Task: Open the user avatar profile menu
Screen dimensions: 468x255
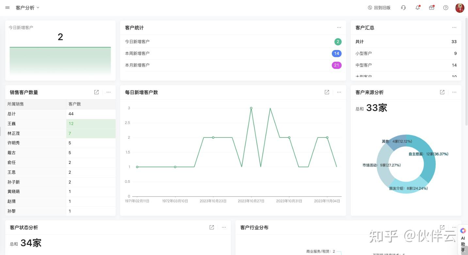Action: tap(460, 8)
